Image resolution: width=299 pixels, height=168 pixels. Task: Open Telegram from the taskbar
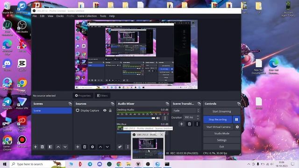click(90, 164)
